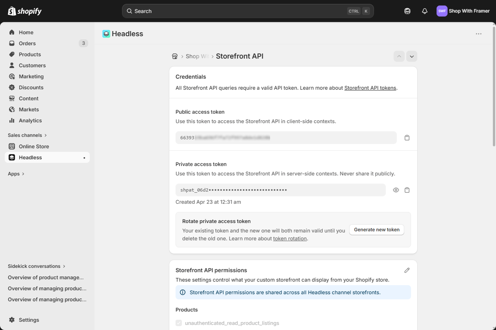Click the public access token field
Viewport: 496px width, 330px height.
(286, 138)
